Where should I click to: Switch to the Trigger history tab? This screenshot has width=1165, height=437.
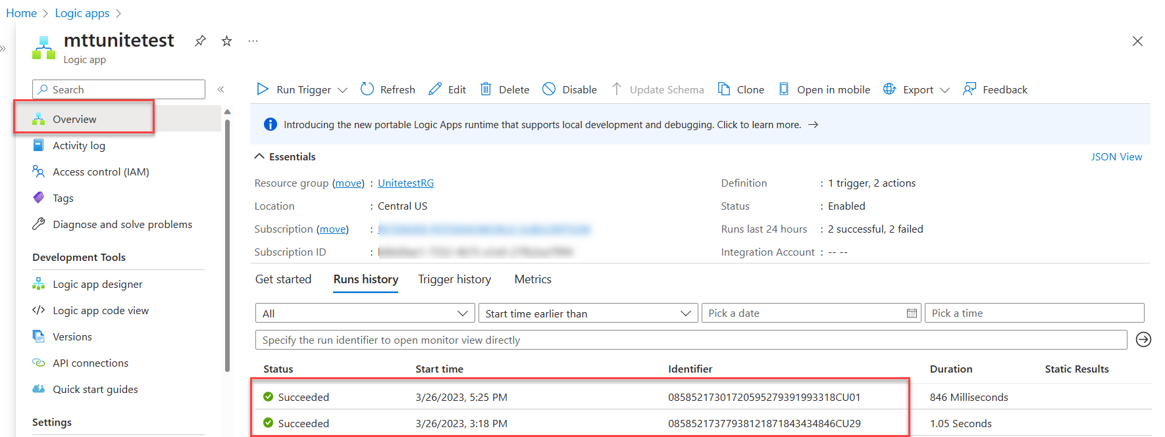454,279
